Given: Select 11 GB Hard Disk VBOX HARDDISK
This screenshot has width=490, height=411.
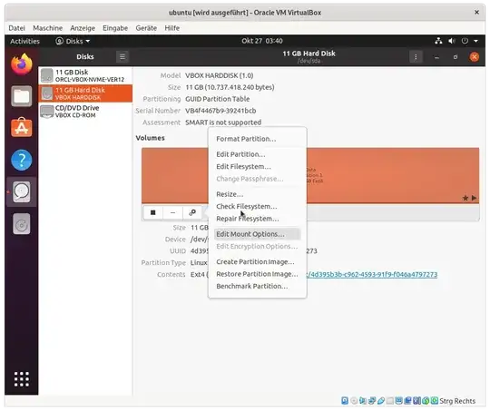Looking at the screenshot, I should (x=85, y=93).
